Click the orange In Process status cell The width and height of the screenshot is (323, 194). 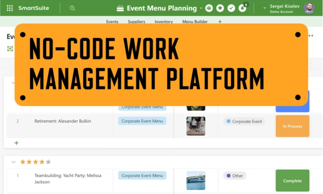[x=292, y=126]
